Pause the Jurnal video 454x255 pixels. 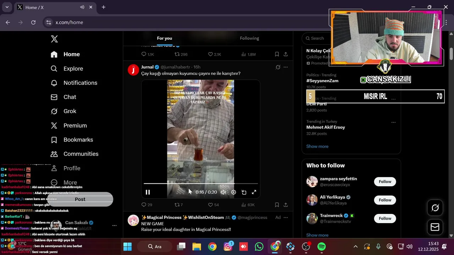(x=148, y=192)
